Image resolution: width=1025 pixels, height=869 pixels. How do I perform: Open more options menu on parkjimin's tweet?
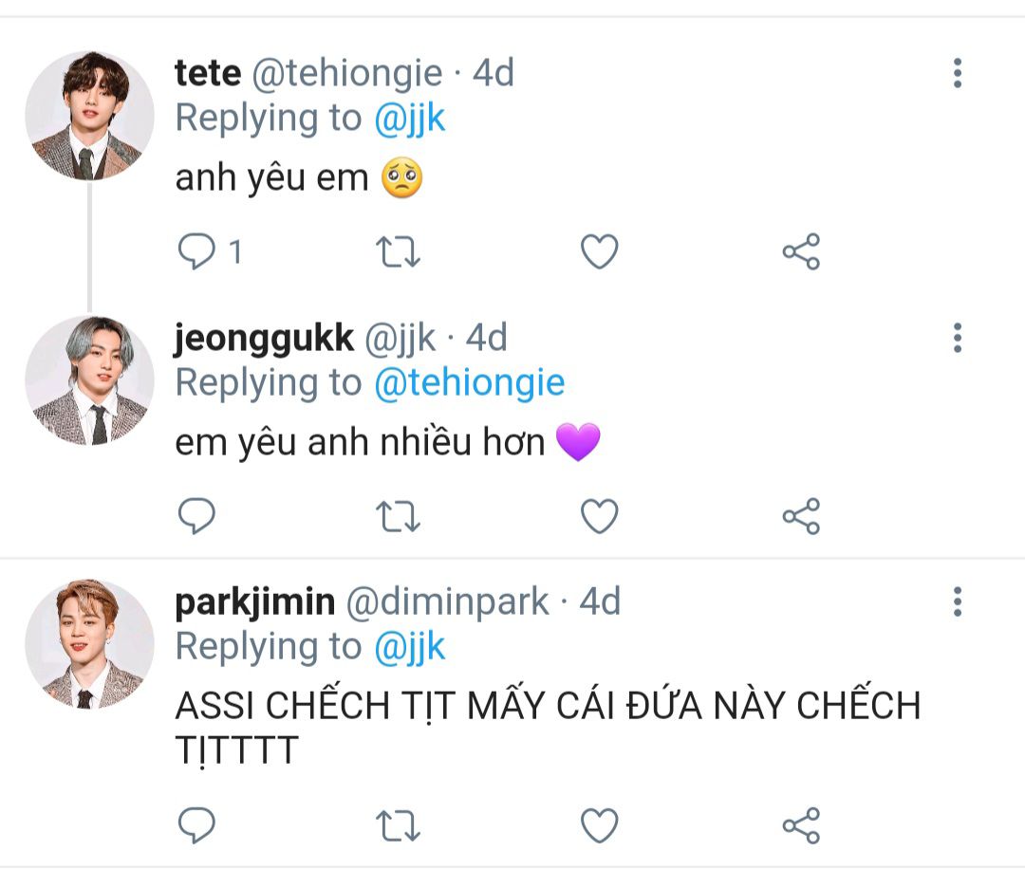[957, 601]
